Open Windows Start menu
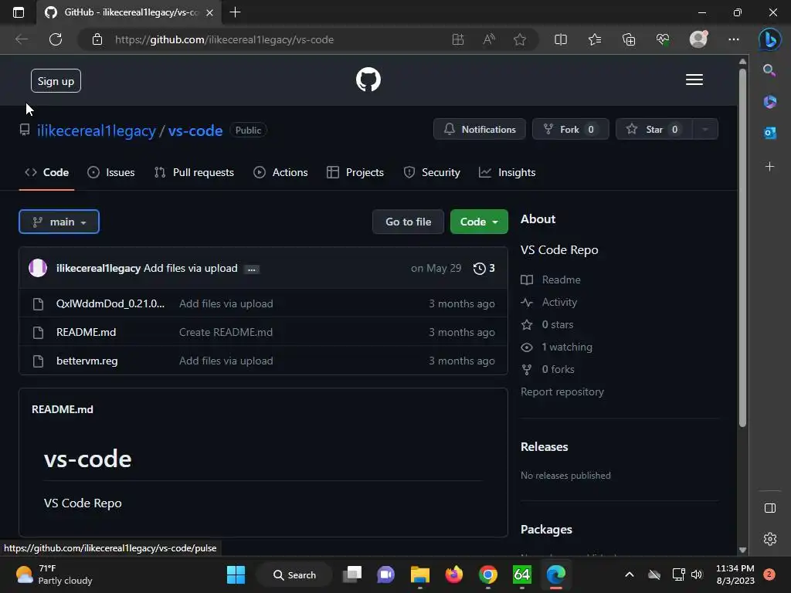This screenshot has width=791, height=593. pyautogui.click(x=236, y=574)
